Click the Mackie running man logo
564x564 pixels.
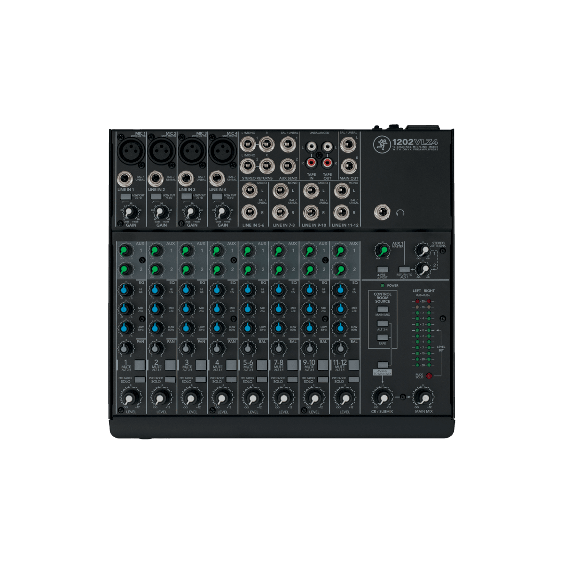tap(382, 145)
